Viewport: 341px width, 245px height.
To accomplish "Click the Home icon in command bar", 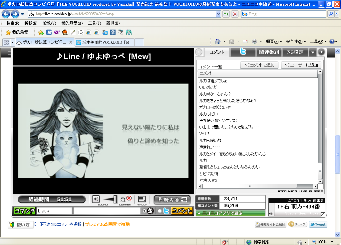I will click(218, 42).
